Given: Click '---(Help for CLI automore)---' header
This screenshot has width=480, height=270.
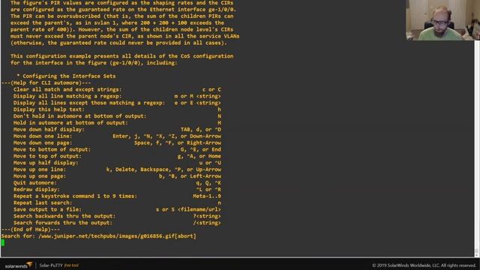Looking at the screenshot, I should pos(46,82).
